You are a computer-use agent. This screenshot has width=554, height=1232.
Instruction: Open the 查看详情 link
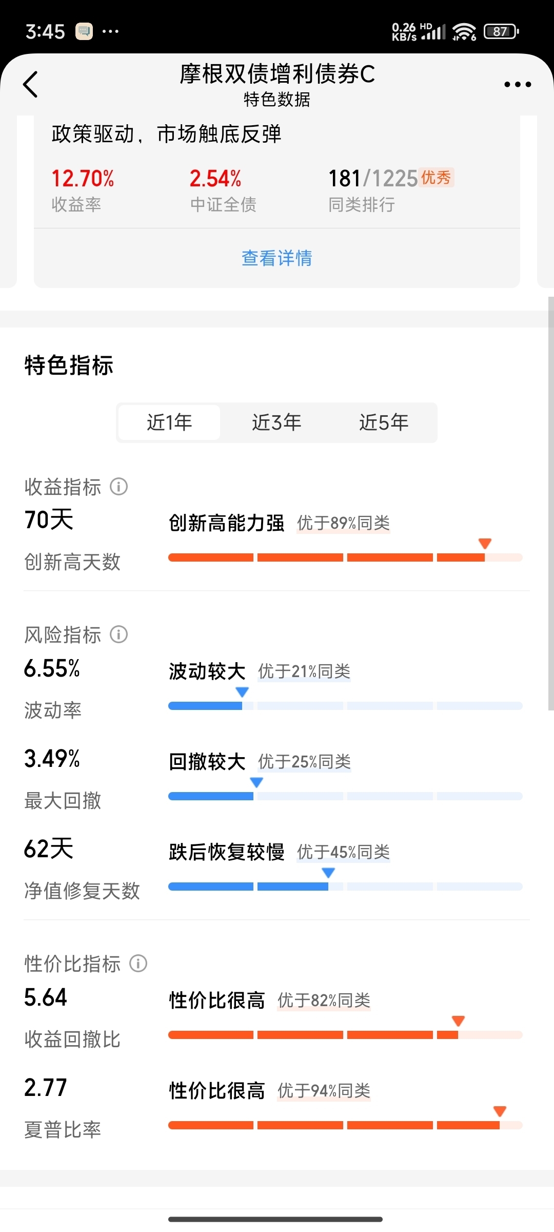[277, 258]
